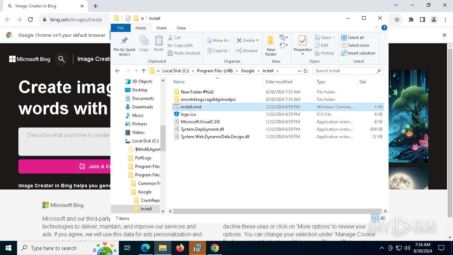The height and width of the screenshot is (255, 453).
Task: Click Program Files (x86) breadcrumb
Action: (x=215, y=71)
